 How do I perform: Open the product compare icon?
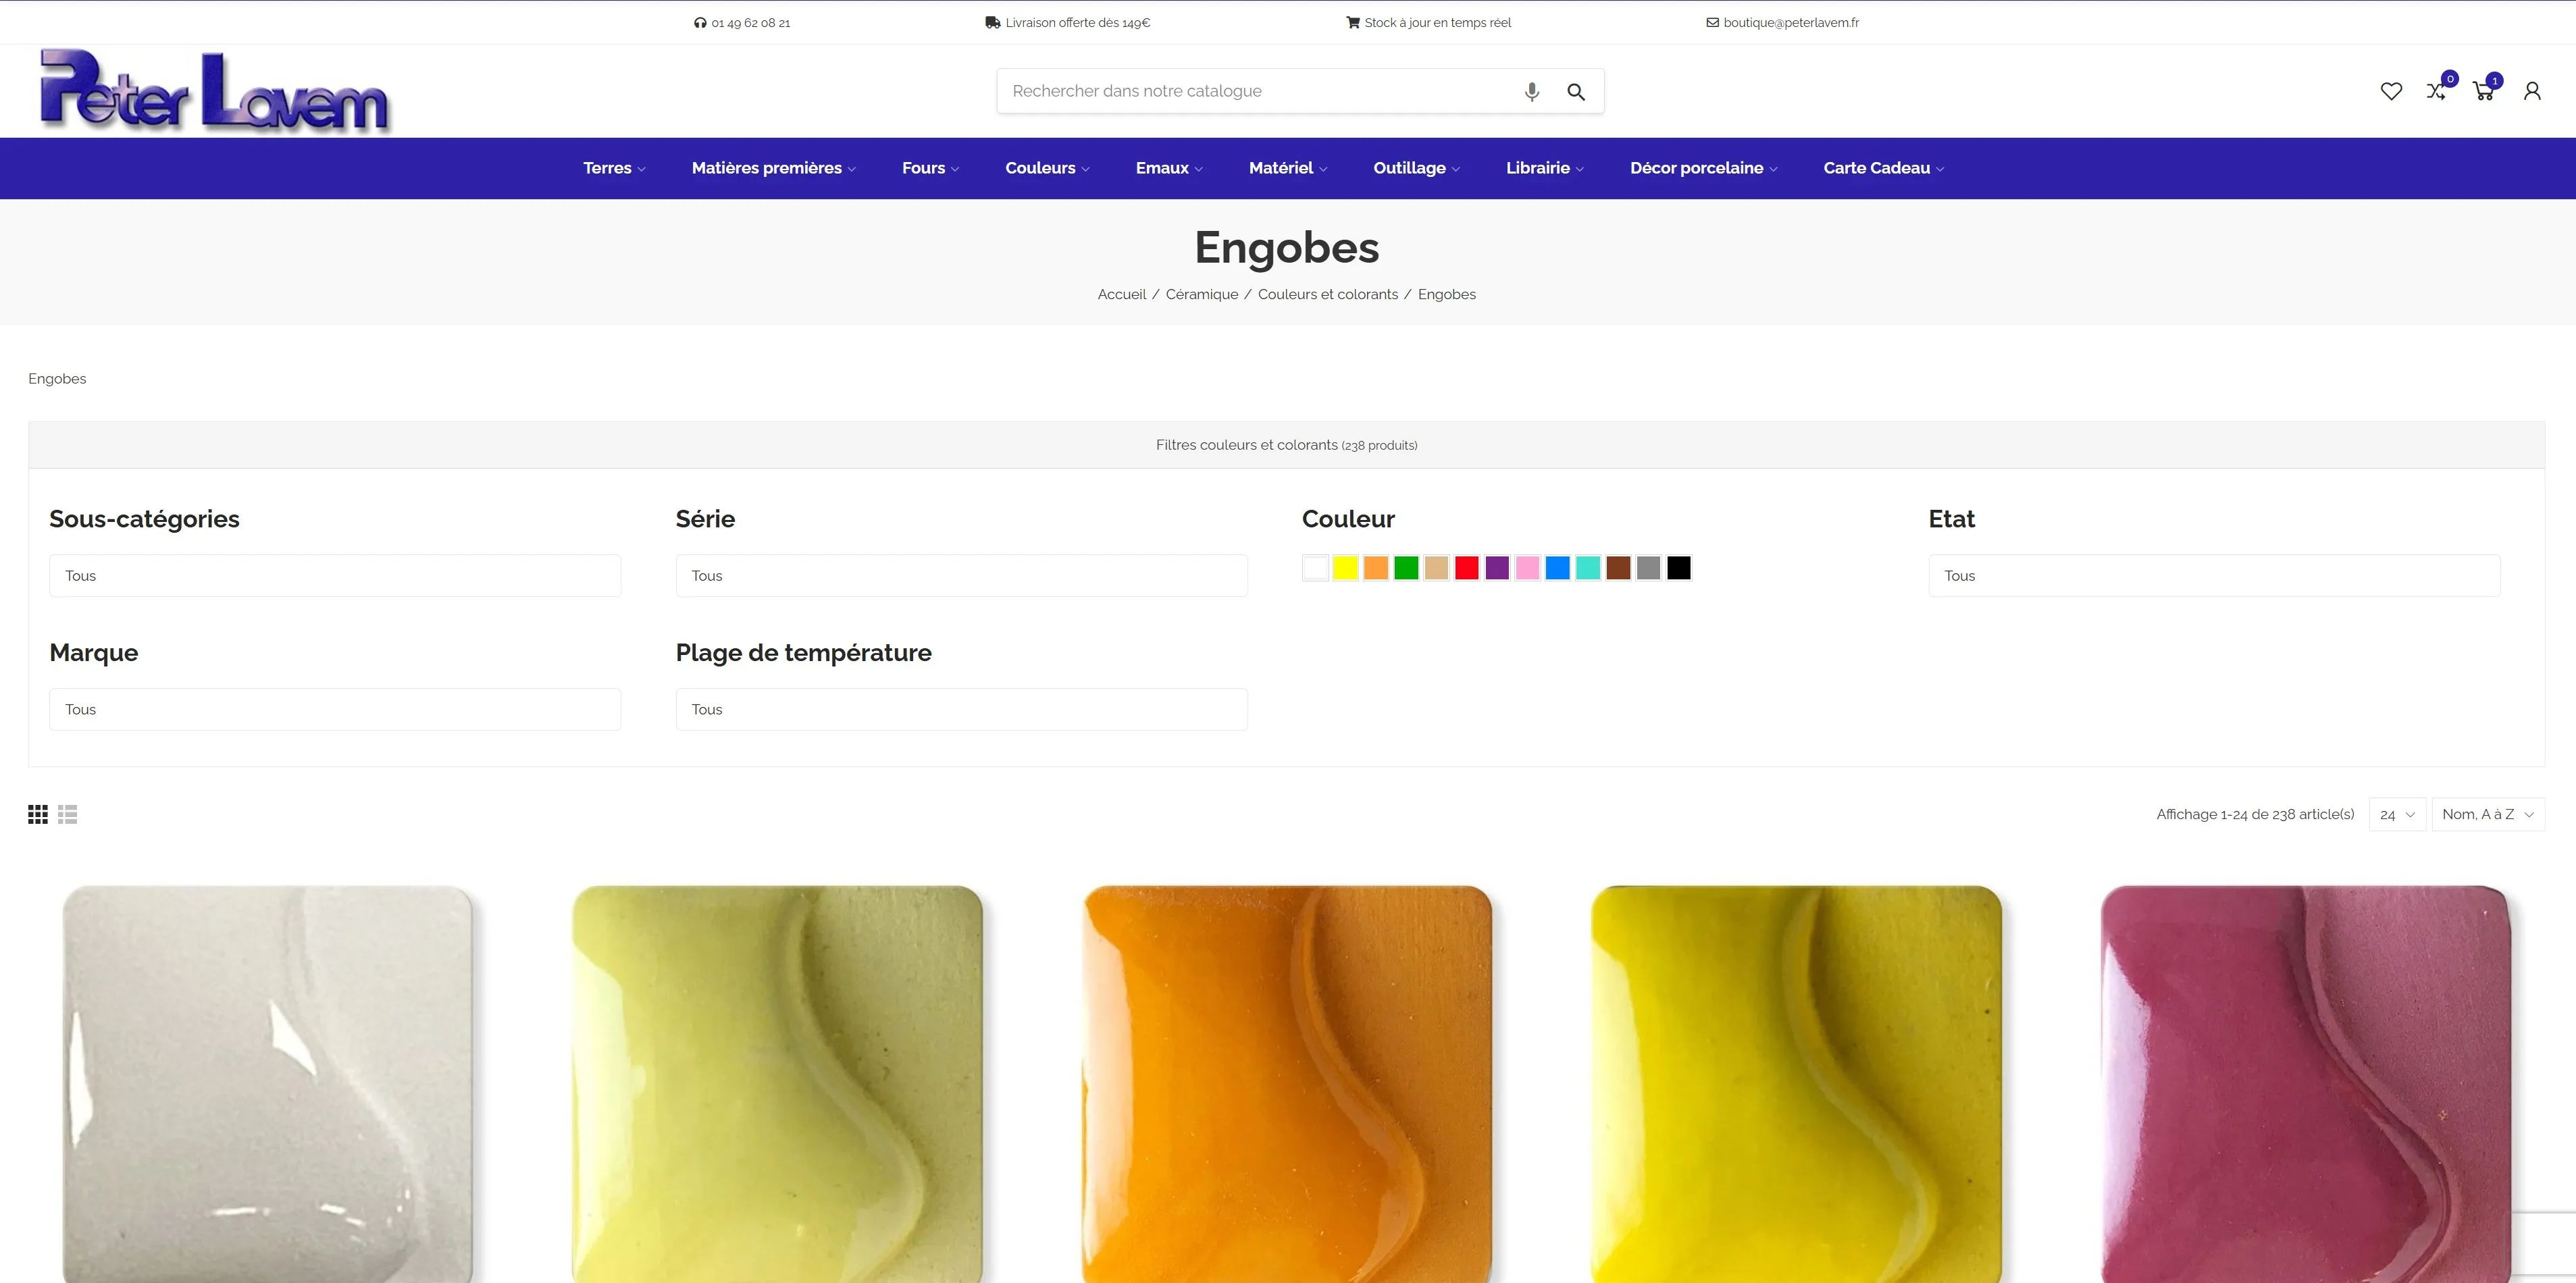point(2436,91)
